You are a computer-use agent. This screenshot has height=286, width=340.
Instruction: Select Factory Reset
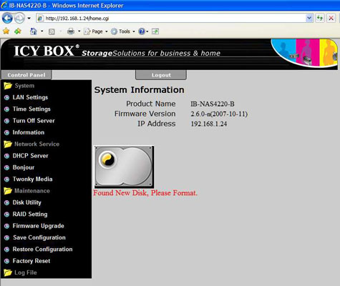31,261
